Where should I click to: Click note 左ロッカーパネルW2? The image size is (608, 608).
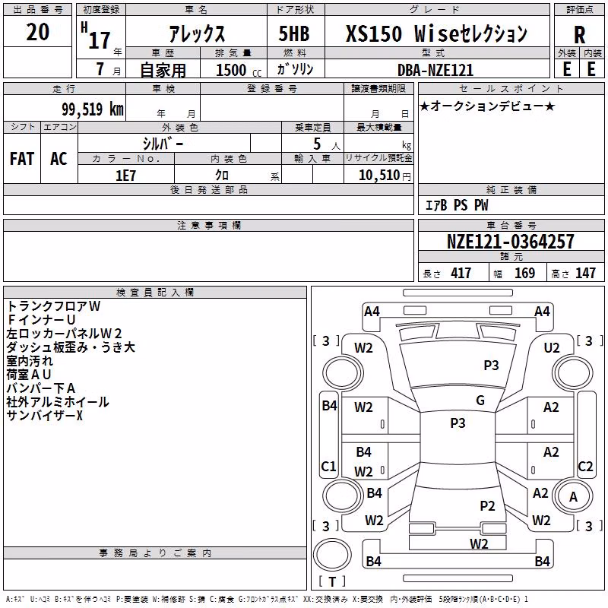coord(64,334)
